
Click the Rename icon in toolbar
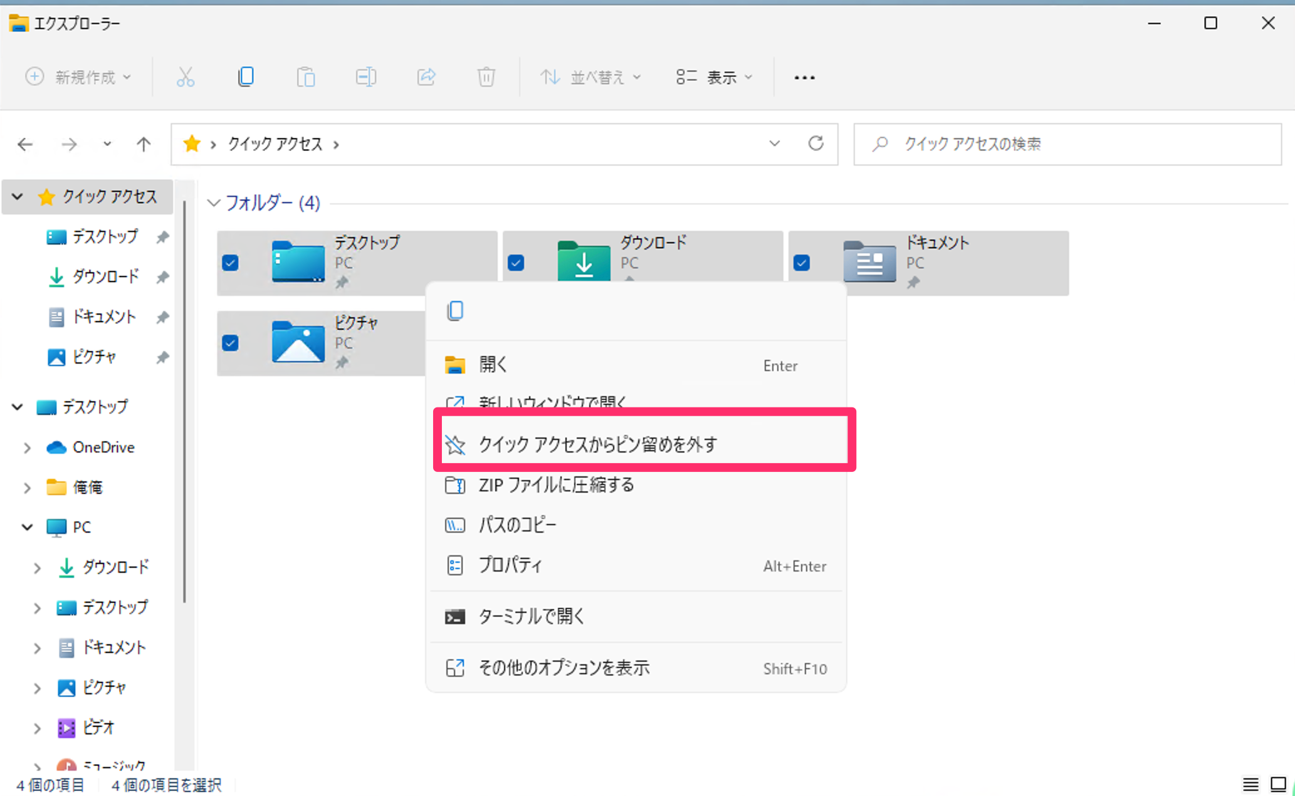366,77
